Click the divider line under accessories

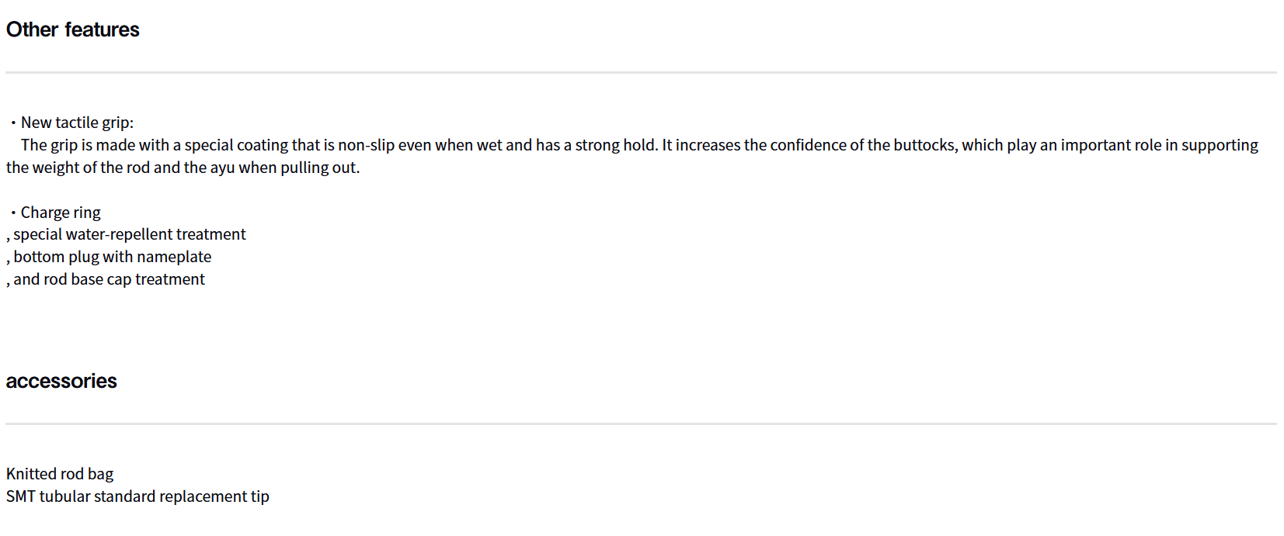point(641,424)
